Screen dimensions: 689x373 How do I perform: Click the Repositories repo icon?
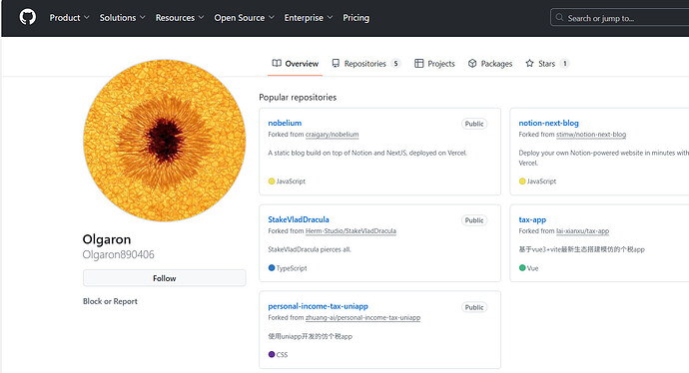(336, 63)
